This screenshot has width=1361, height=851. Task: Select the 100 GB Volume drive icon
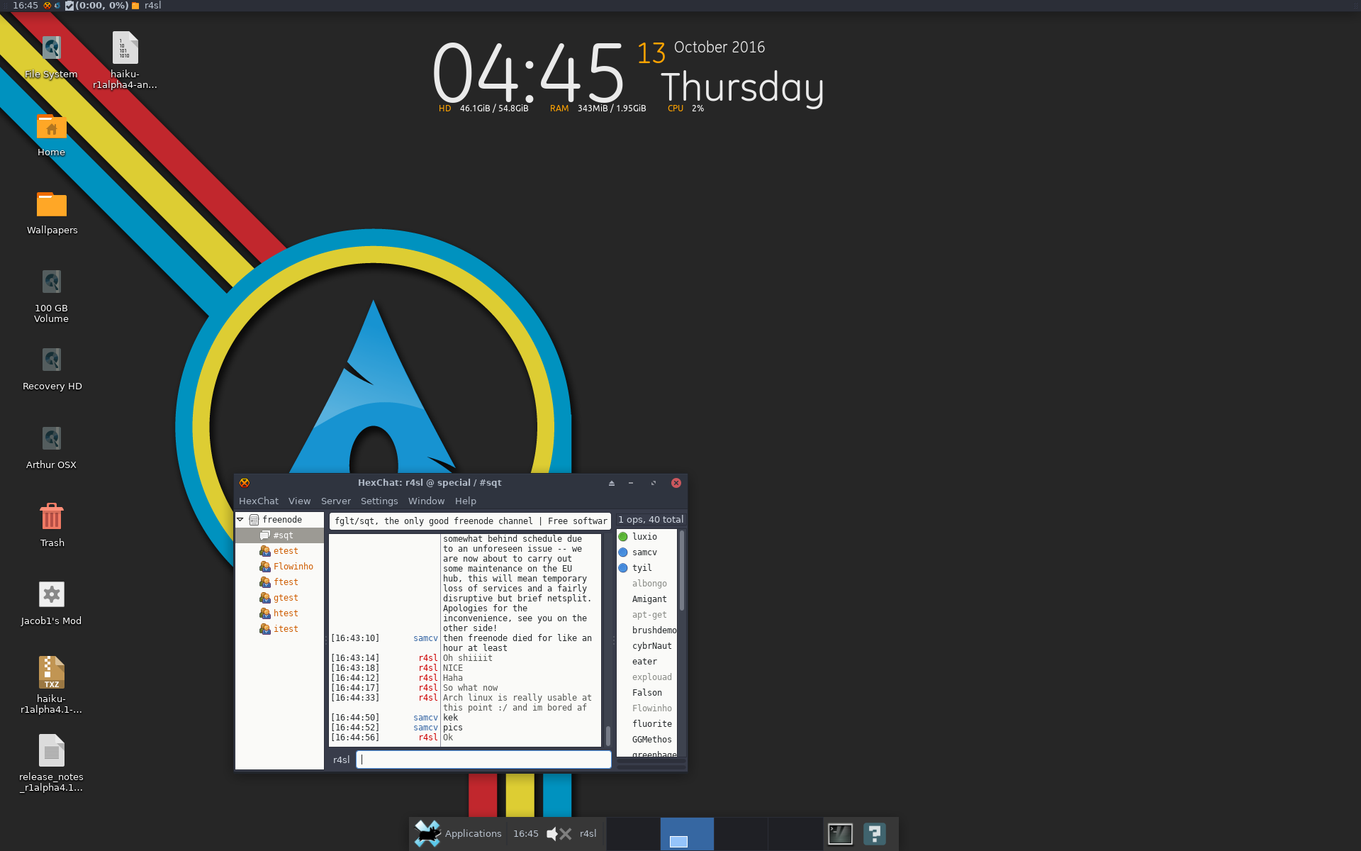click(51, 282)
